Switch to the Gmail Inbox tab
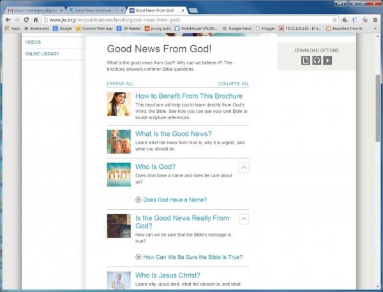This screenshot has width=383, height=292. coord(33,10)
